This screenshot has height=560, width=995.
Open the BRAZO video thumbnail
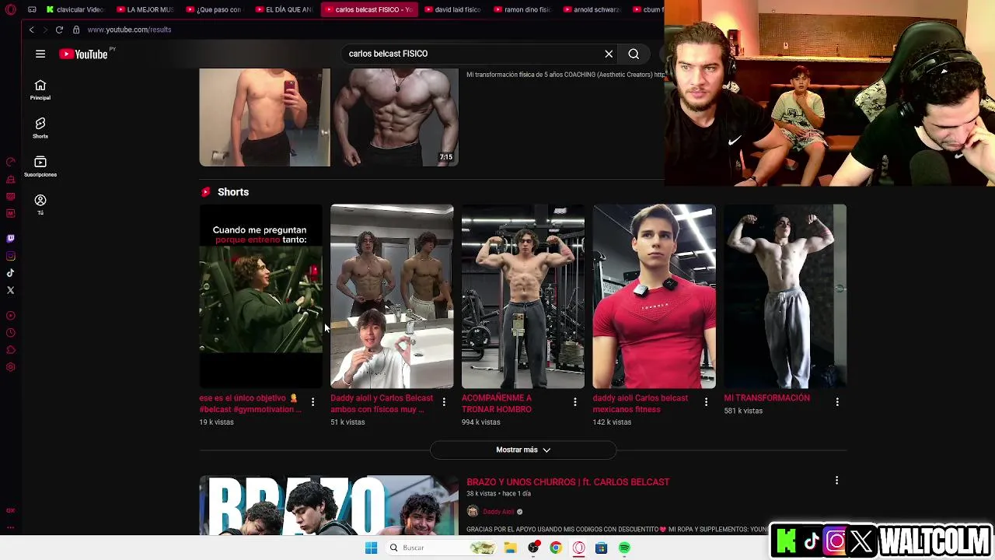[329, 506]
